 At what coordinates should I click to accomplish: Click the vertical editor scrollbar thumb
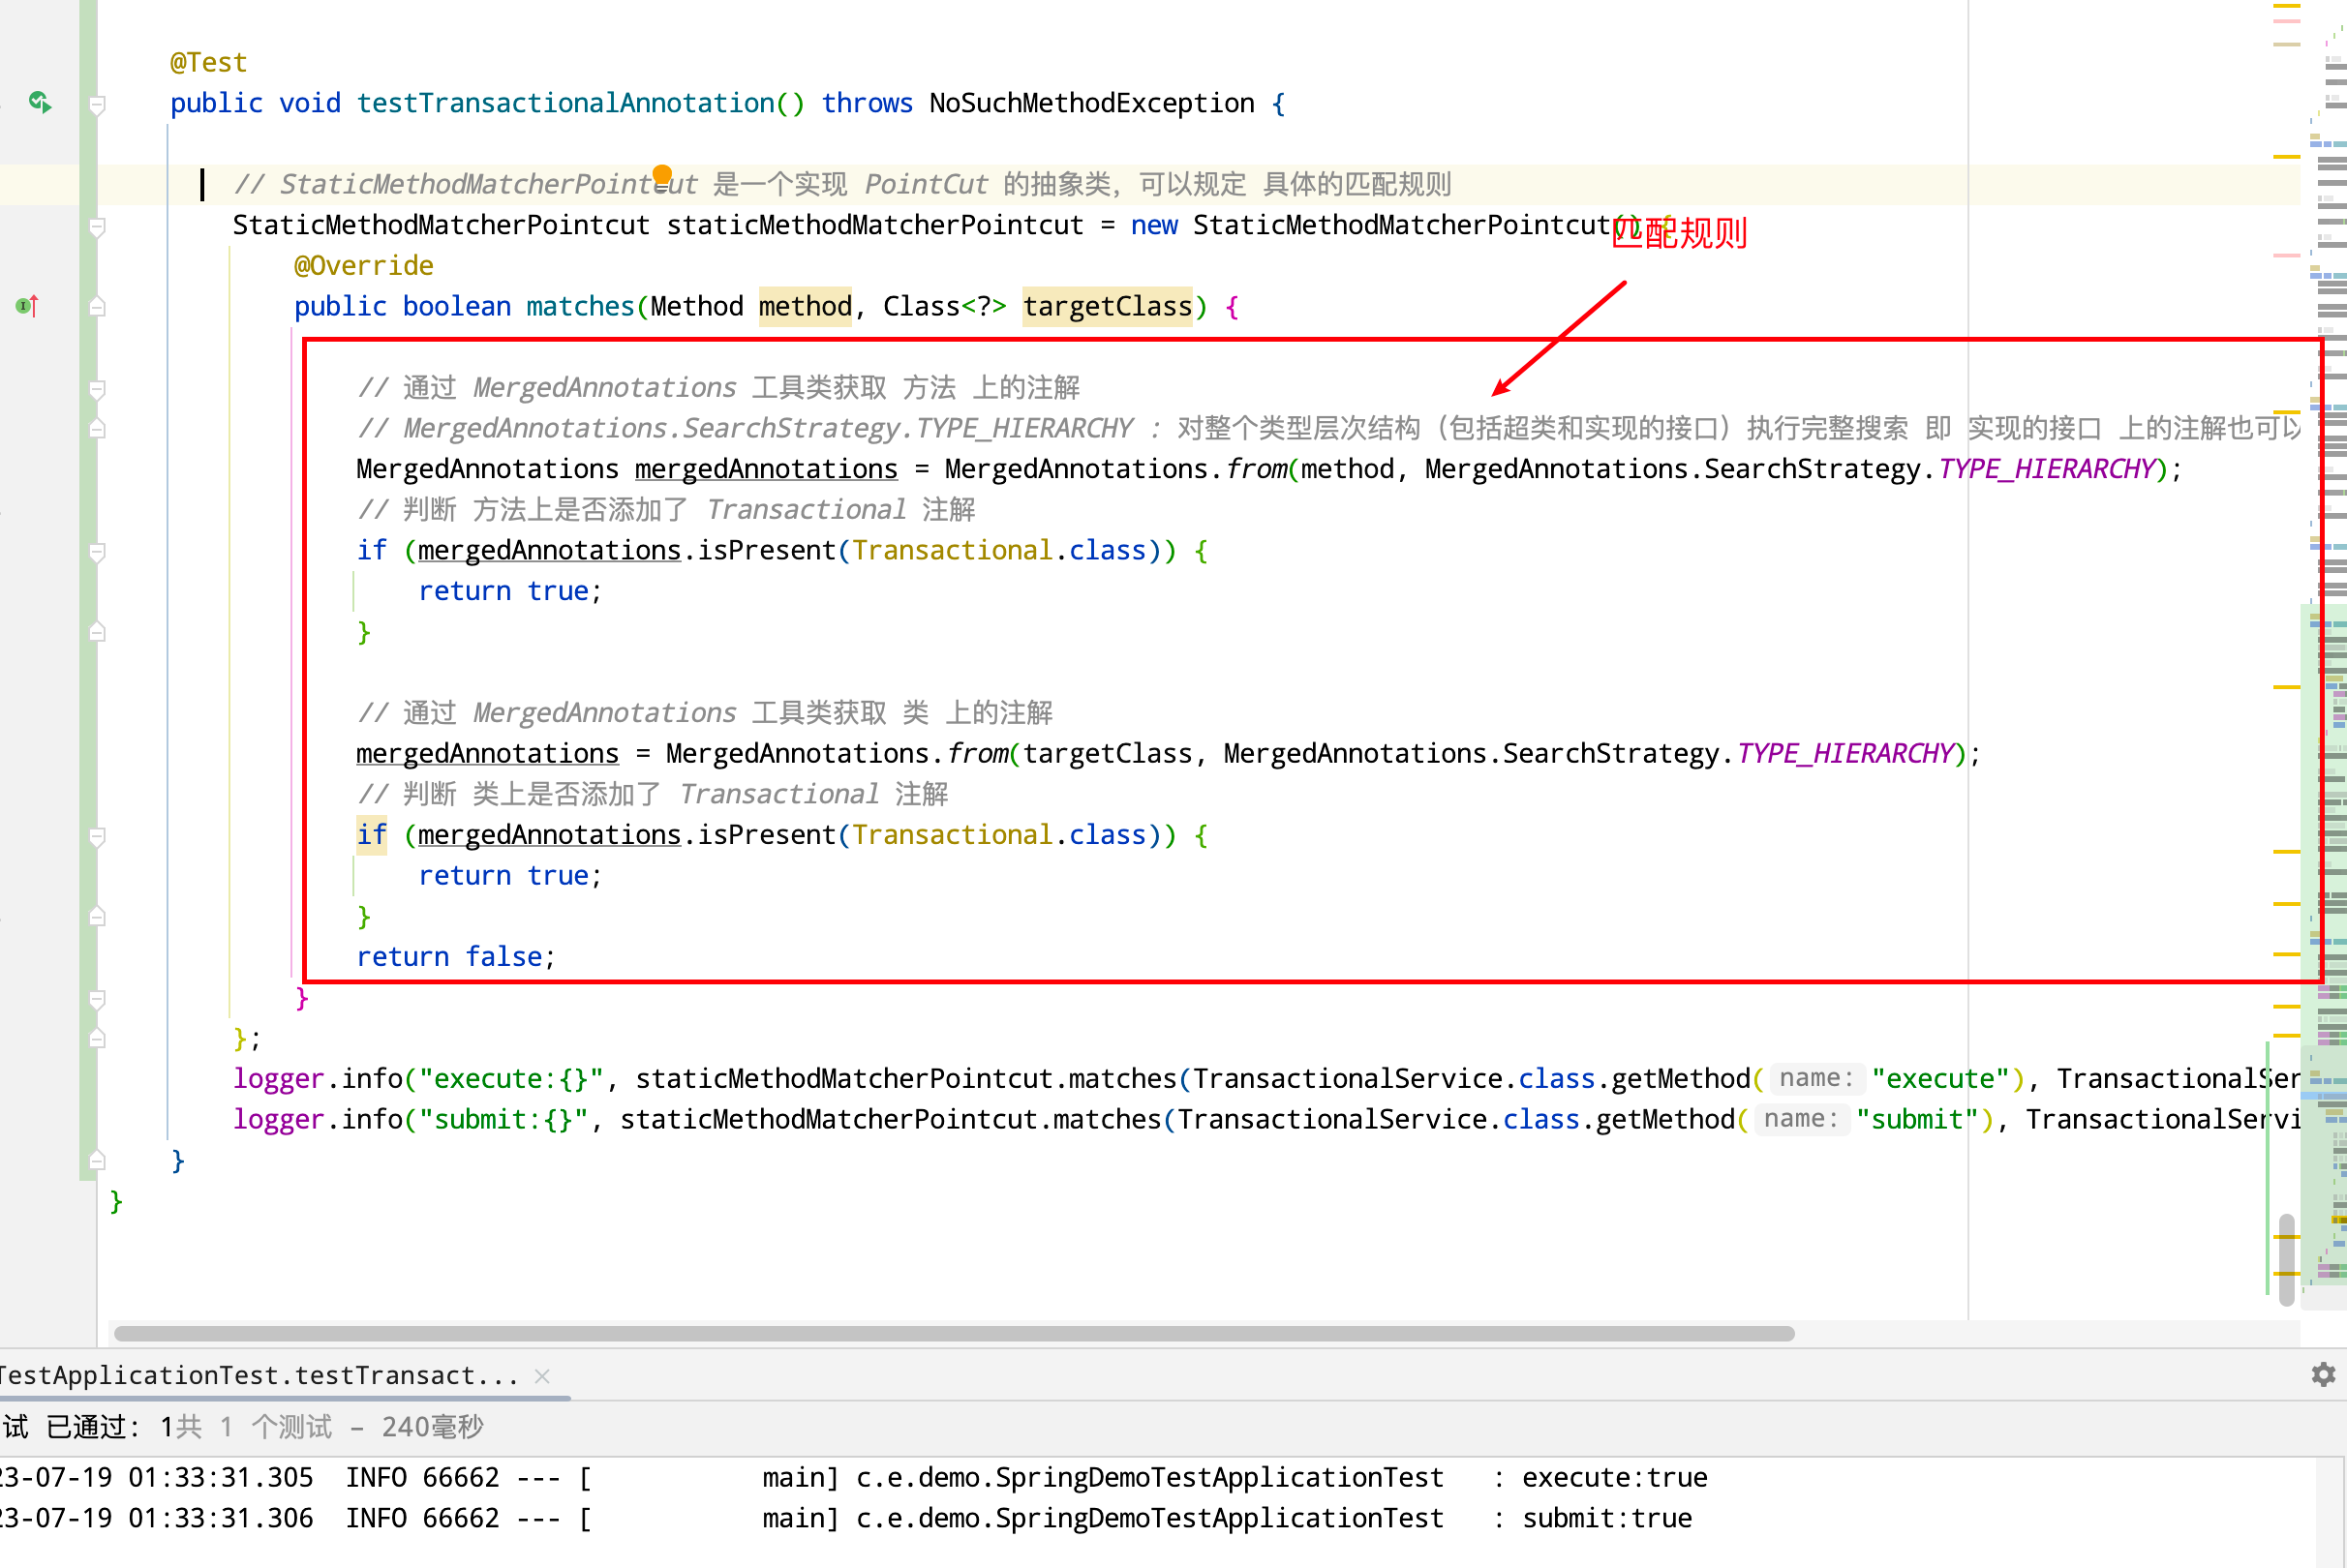(2286, 1260)
